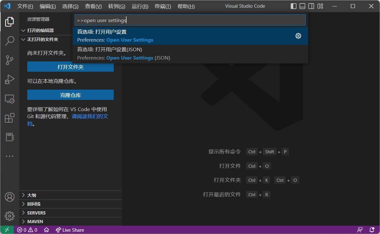Expand the 大纲 section
Viewport: 380px width, 234px height.
(32, 195)
